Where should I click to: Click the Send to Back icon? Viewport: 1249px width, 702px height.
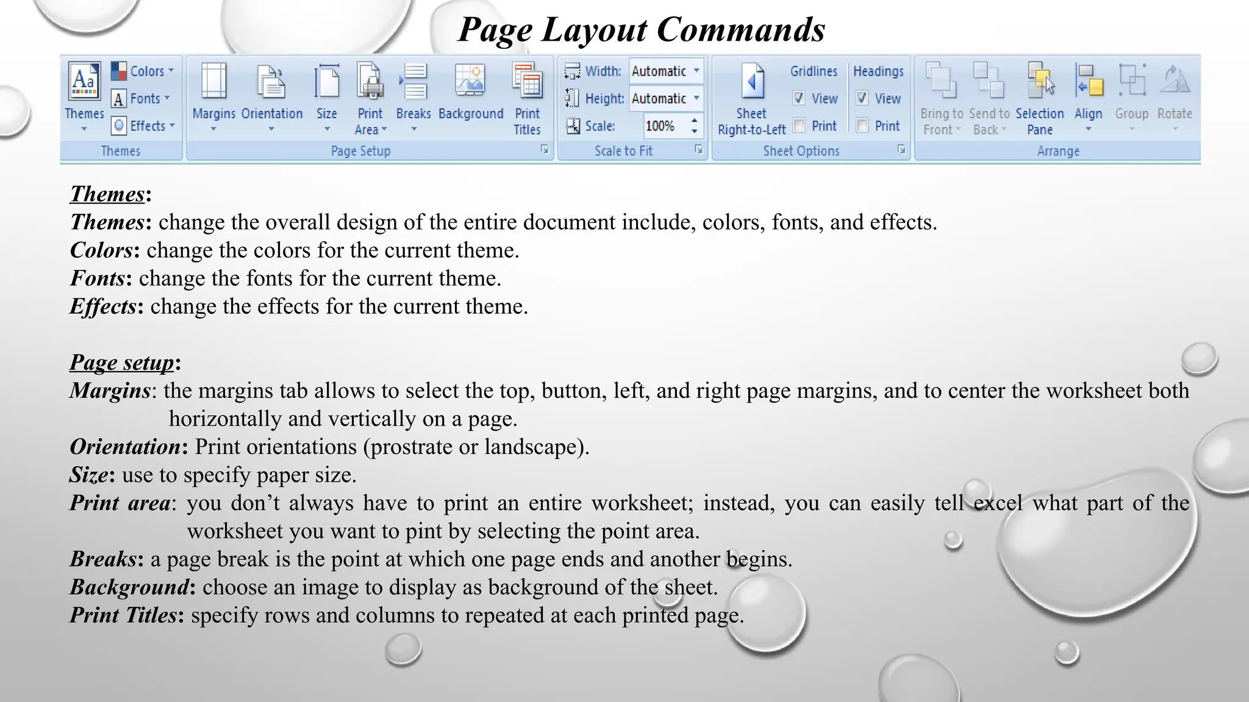[x=989, y=80]
